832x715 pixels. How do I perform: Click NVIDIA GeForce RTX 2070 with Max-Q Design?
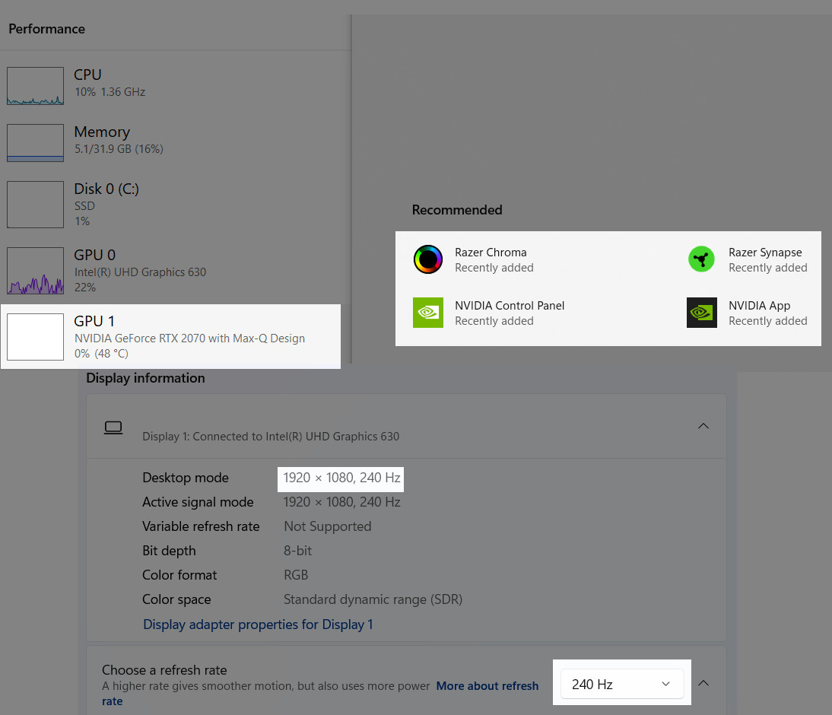pyautogui.click(x=189, y=338)
